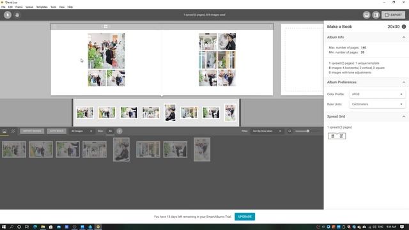Select first image in spread filmstrip
Screen dimensions: 409x230
coord(85,113)
